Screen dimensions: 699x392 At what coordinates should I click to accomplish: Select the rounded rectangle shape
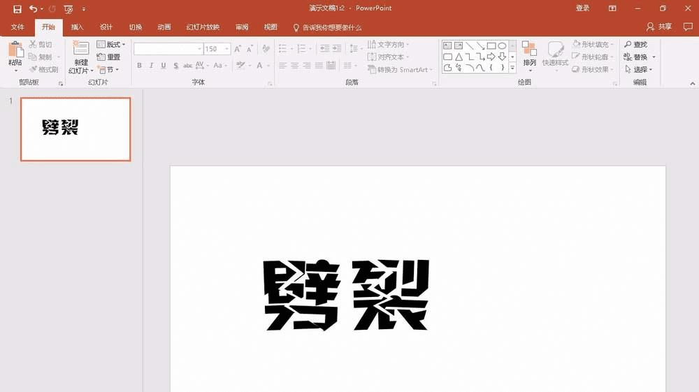point(447,57)
